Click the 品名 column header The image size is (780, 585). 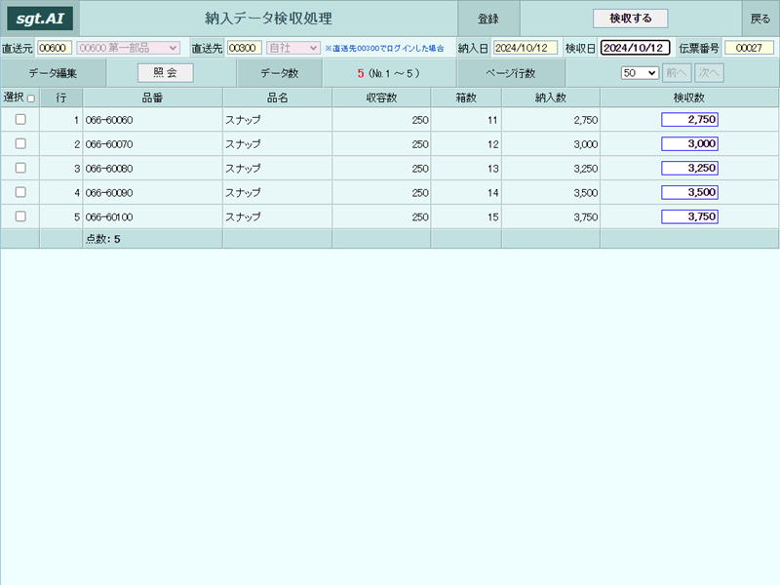pyautogui.click(x=278, y=98)
